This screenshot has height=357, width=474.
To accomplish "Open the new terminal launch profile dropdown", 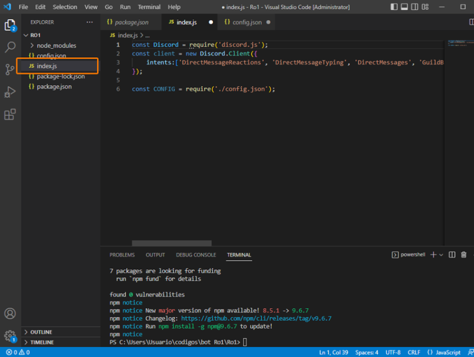I will coord(441,255).
